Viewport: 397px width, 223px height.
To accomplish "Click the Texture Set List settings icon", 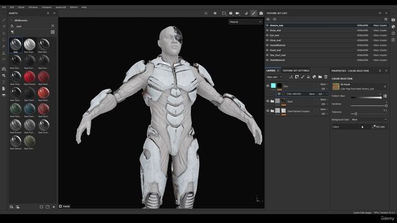I will 386,19.
